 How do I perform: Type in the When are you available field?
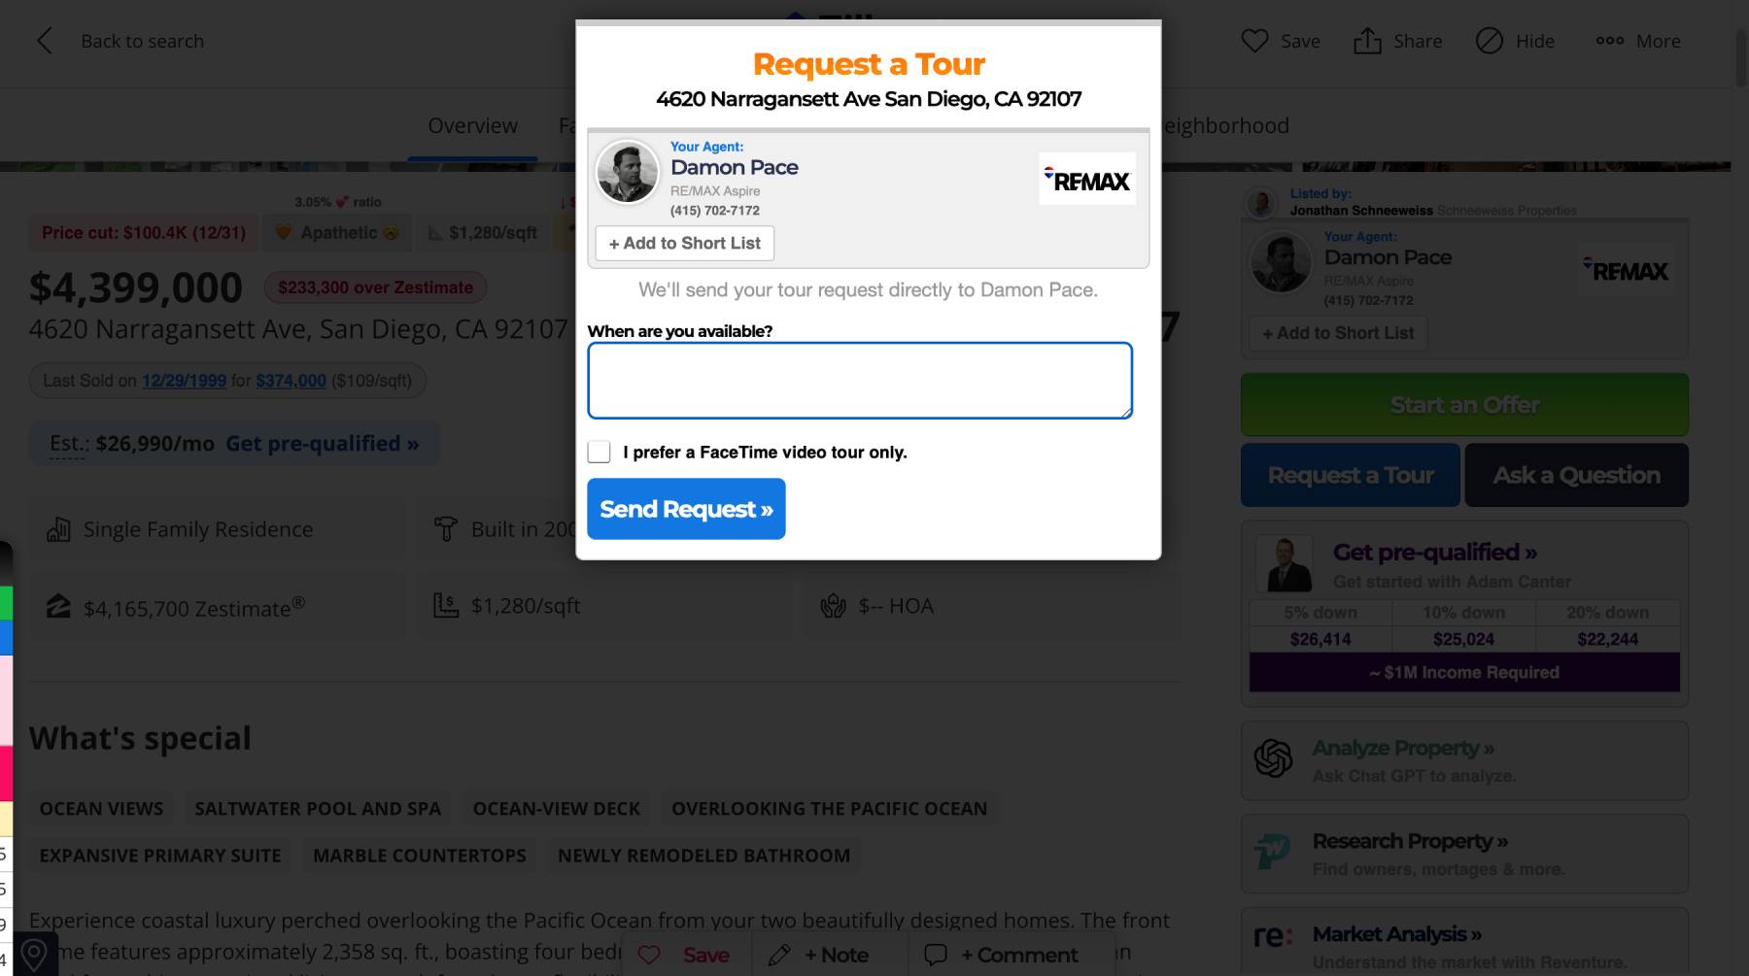tap(859, 380)
